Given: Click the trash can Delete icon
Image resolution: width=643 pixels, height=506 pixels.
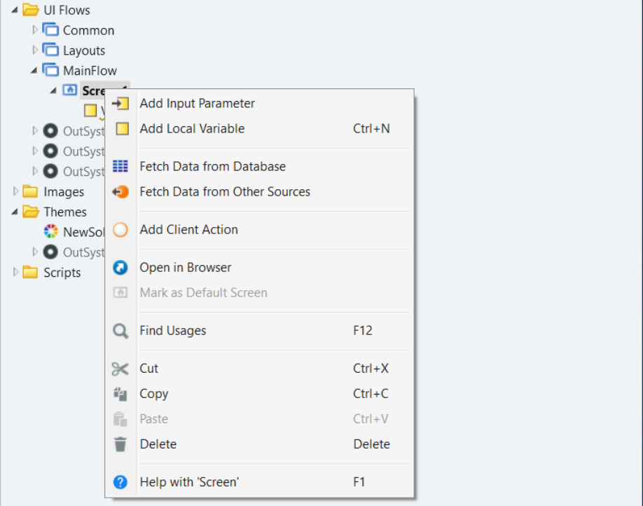Looking at the screenshot, I should 120,444.
